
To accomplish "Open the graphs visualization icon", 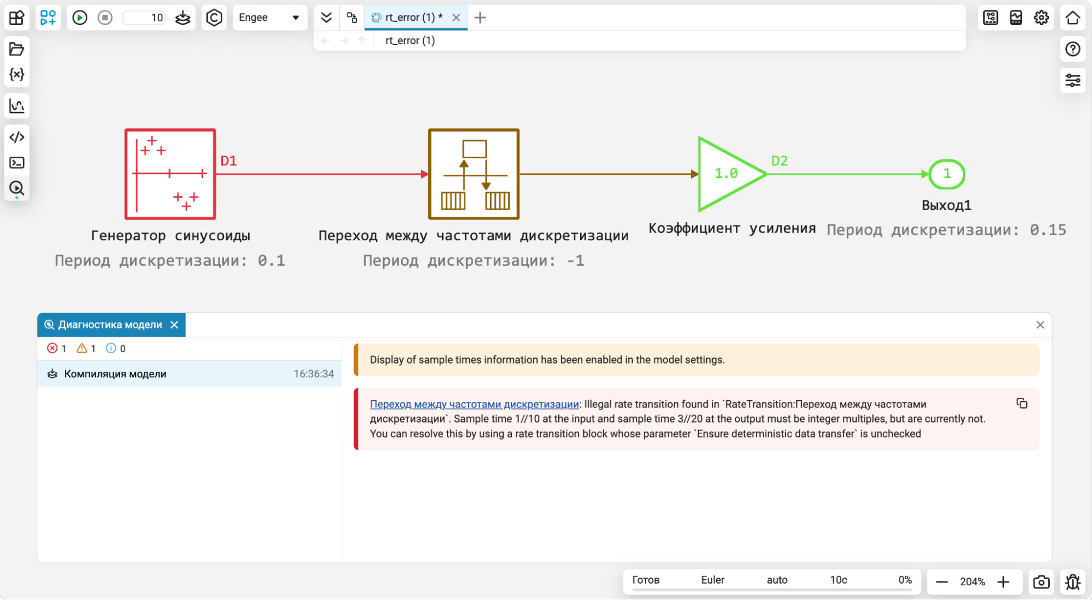I will [x=17, y=106].
